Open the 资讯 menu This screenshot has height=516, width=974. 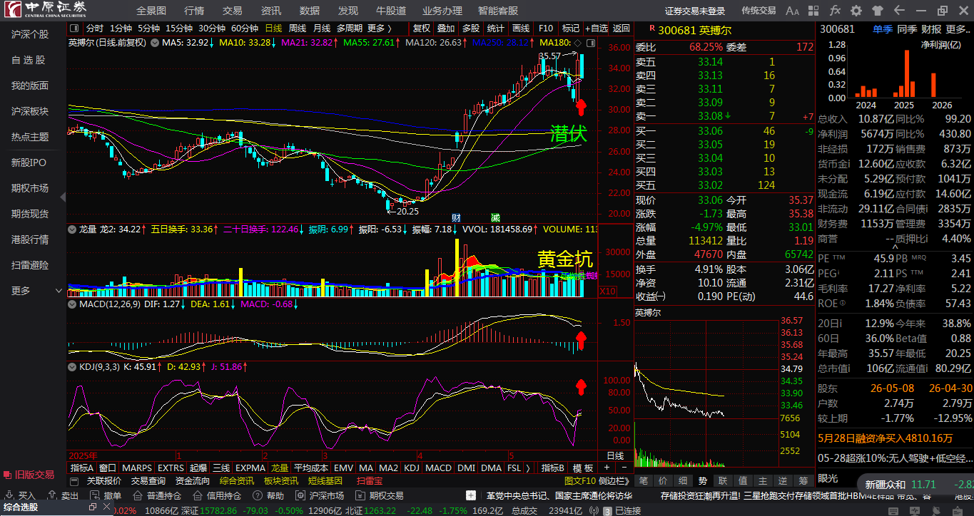pyautogui.click(x=271, y=11)
